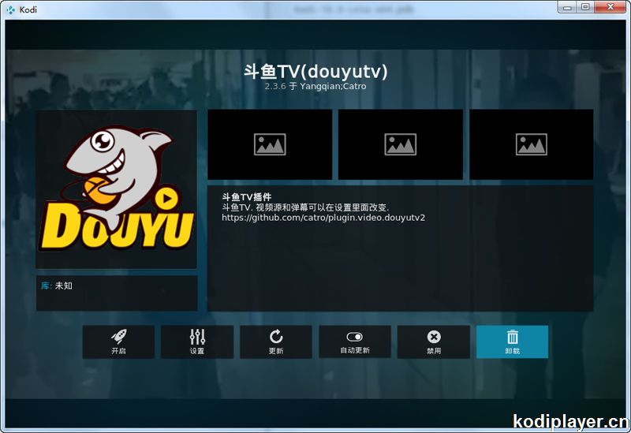Uninstall the addon with the 卸载 trash button
Image resolution: width=631 pixels, height=433 pixels.
[512, 342]
